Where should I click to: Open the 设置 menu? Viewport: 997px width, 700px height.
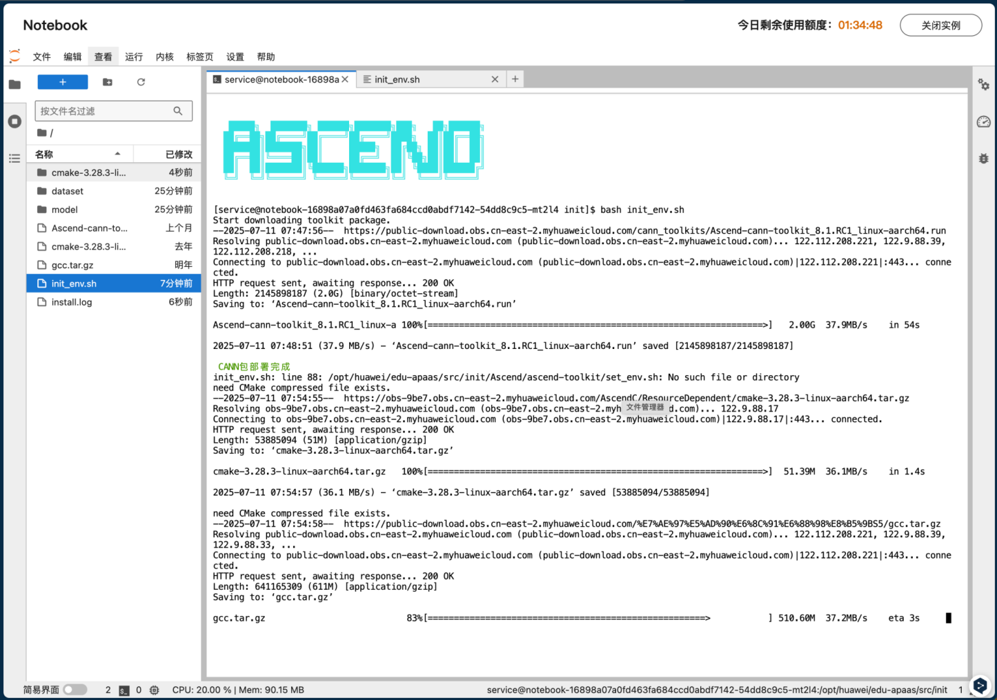pos(235,57)
